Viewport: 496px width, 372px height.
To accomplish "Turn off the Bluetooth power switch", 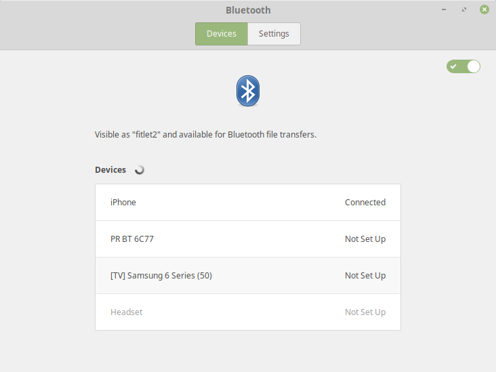I will point(463,66).
